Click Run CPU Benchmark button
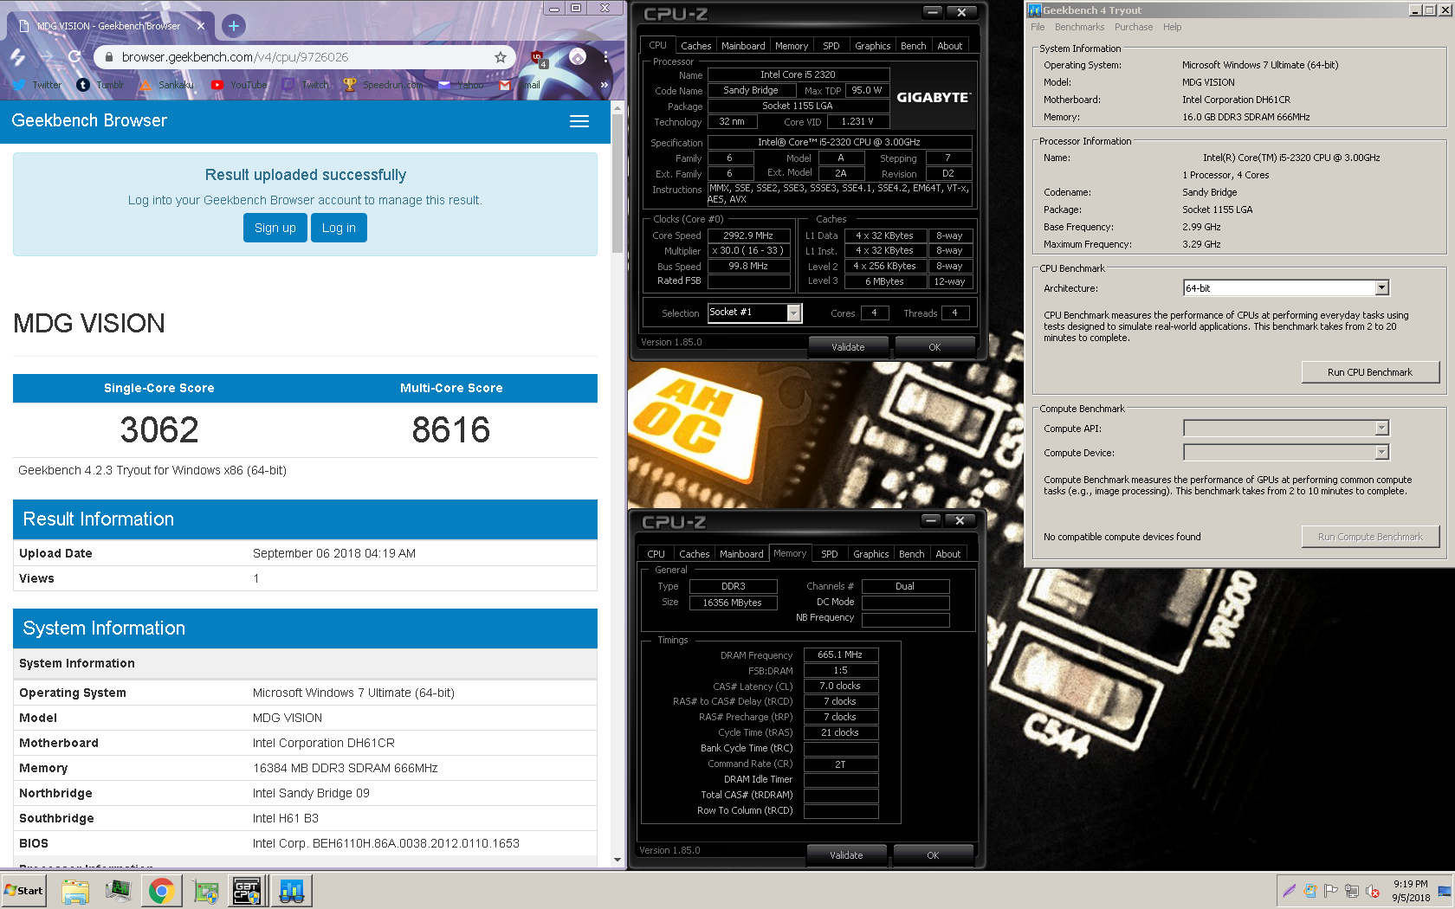 pyautogui.click(x=1370, y=372)
